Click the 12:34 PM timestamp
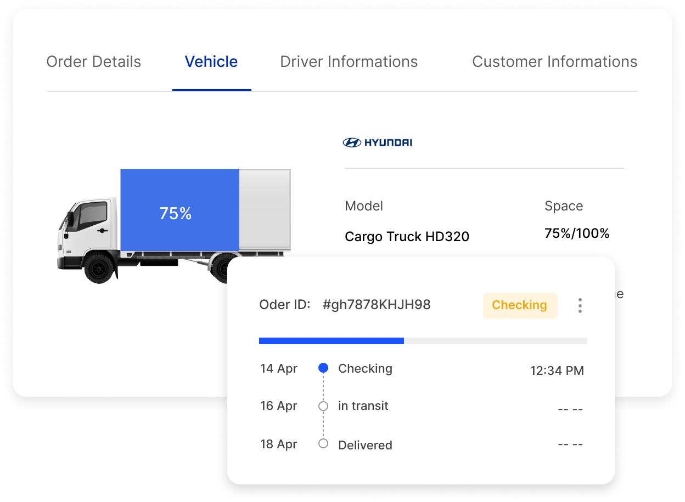Viewport: 685px width, 502px height. tap(557, 370)
